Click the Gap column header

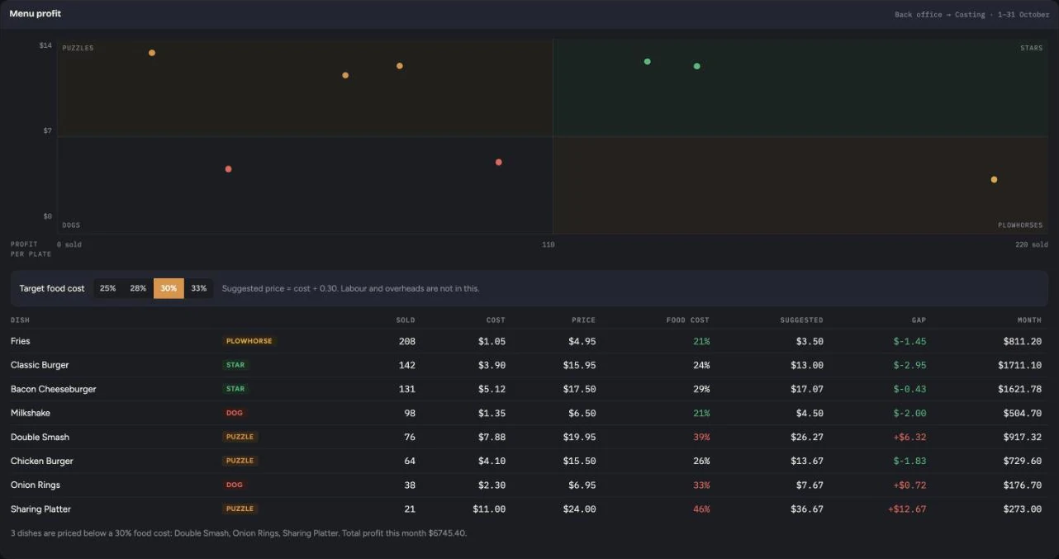919,320
